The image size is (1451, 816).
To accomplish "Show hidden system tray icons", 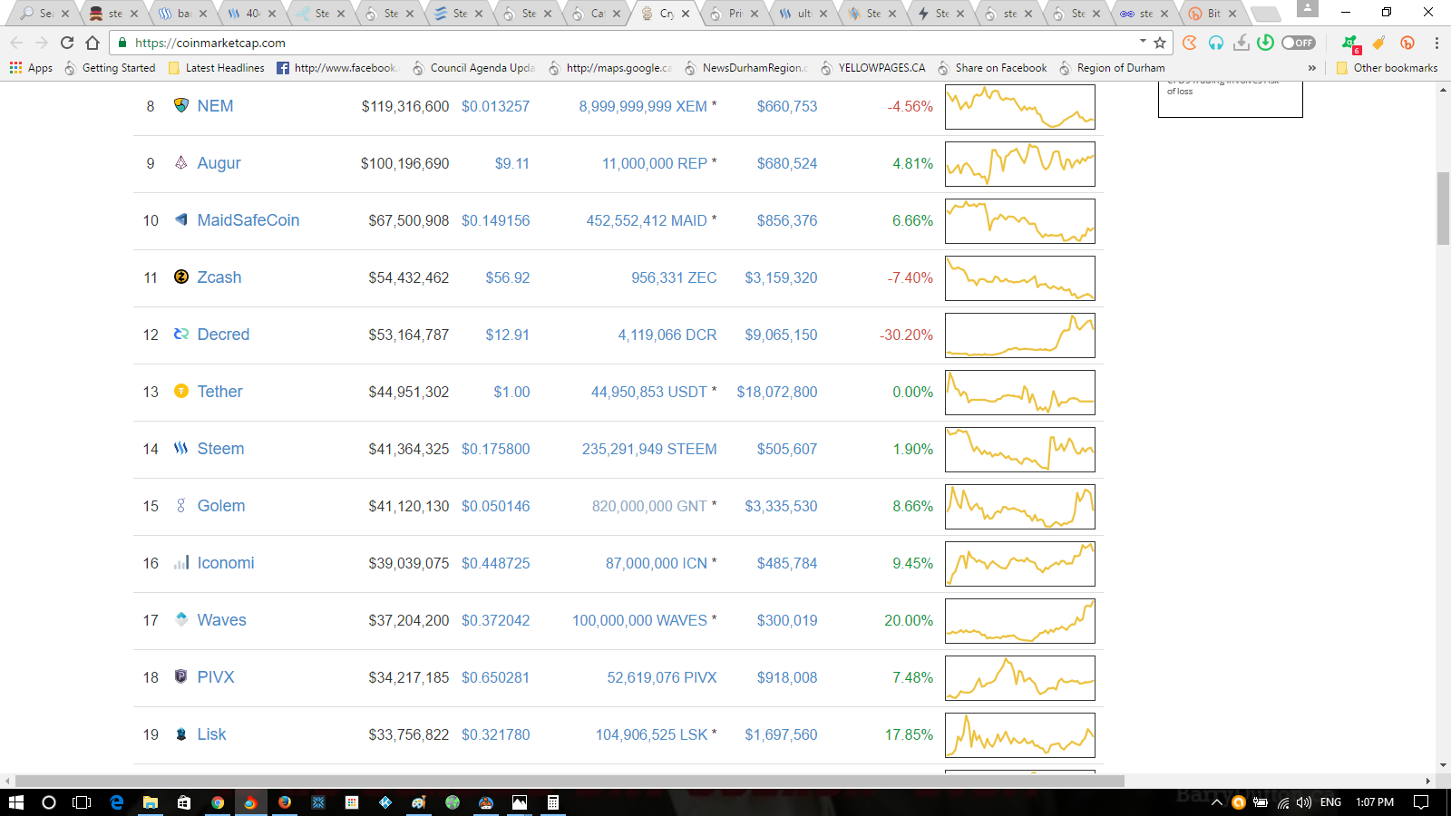I will (x=1217, y=802).
